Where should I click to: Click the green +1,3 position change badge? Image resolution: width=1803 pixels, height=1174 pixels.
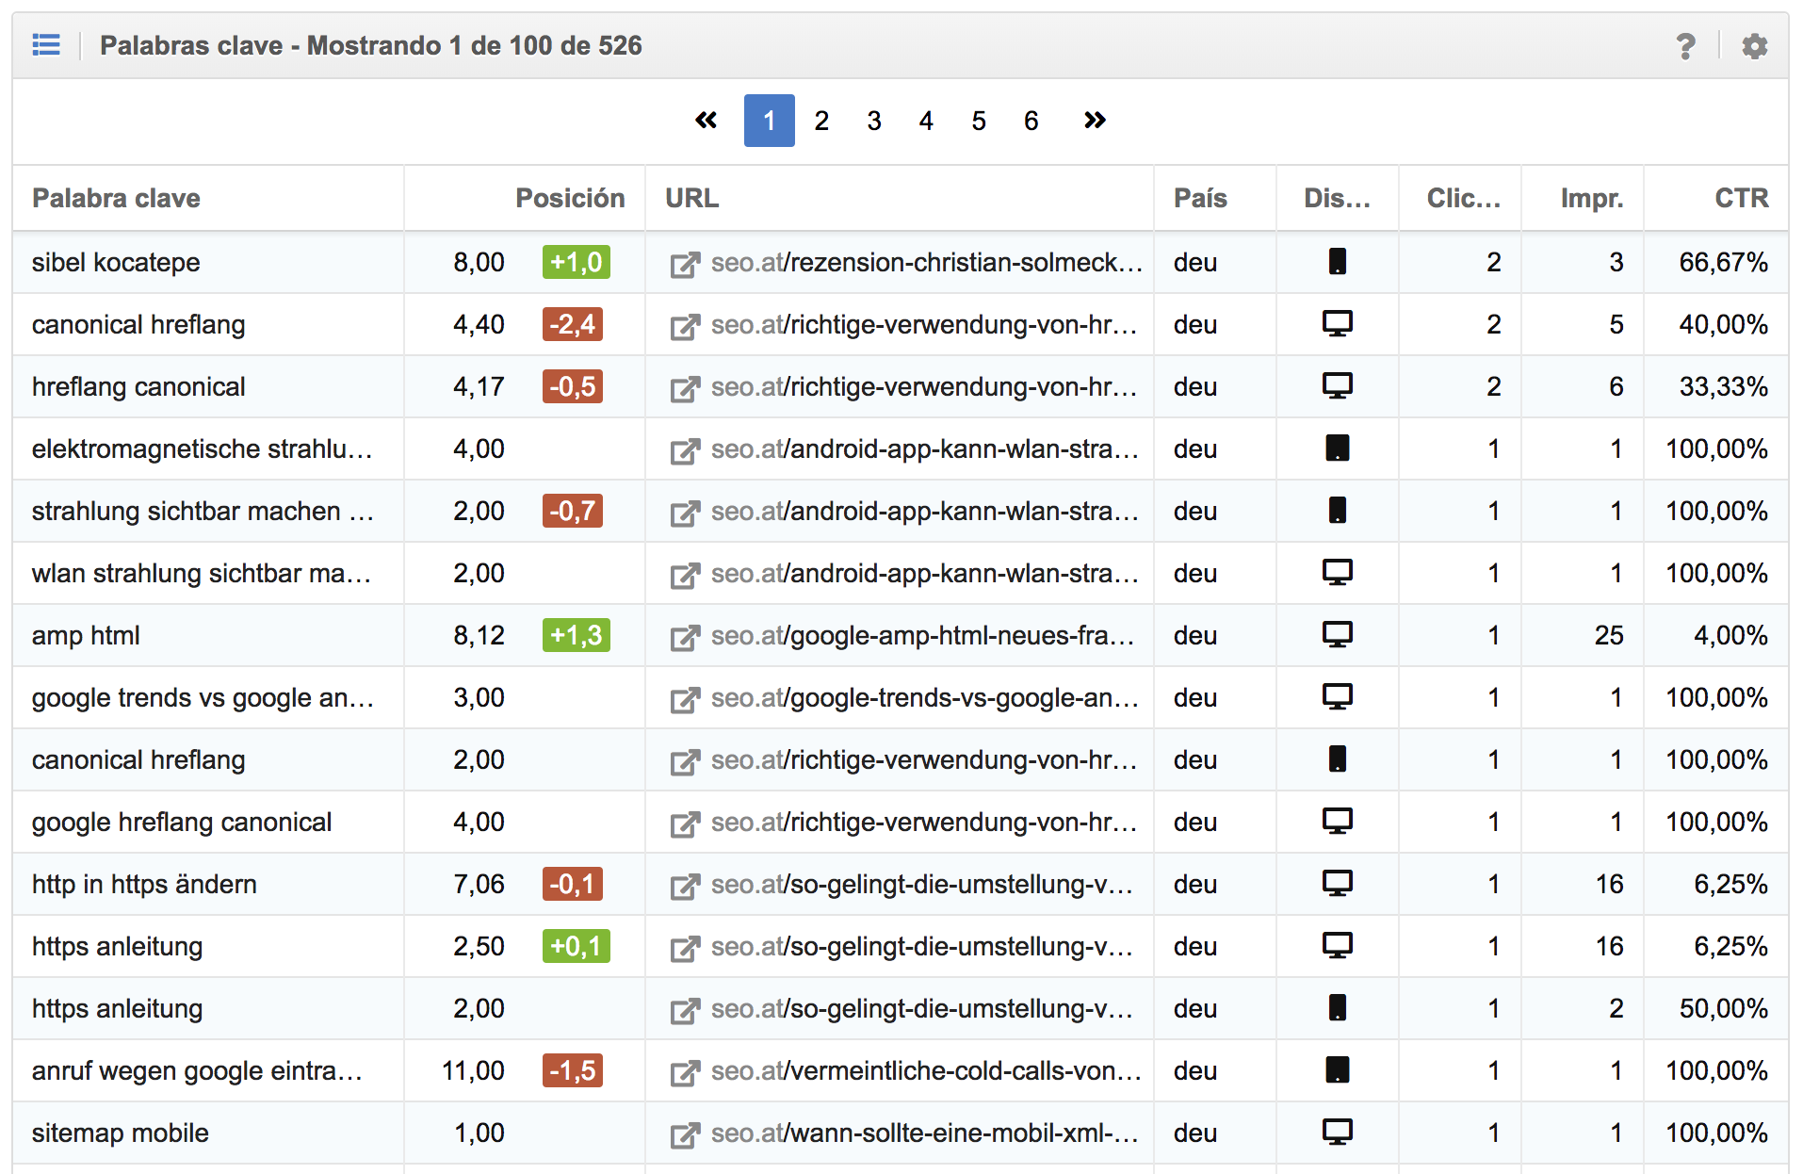(576, 635)
